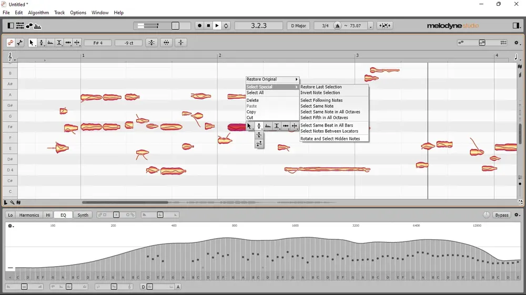Pick the Time tool in popup tool palette
Viewport: 526px width, 295px height.
click(x=286, y=126)
